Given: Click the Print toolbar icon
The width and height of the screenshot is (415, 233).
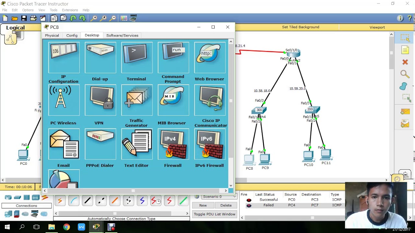Looking at the screenshot, I should pyautogui.click(x=33, y=18).
